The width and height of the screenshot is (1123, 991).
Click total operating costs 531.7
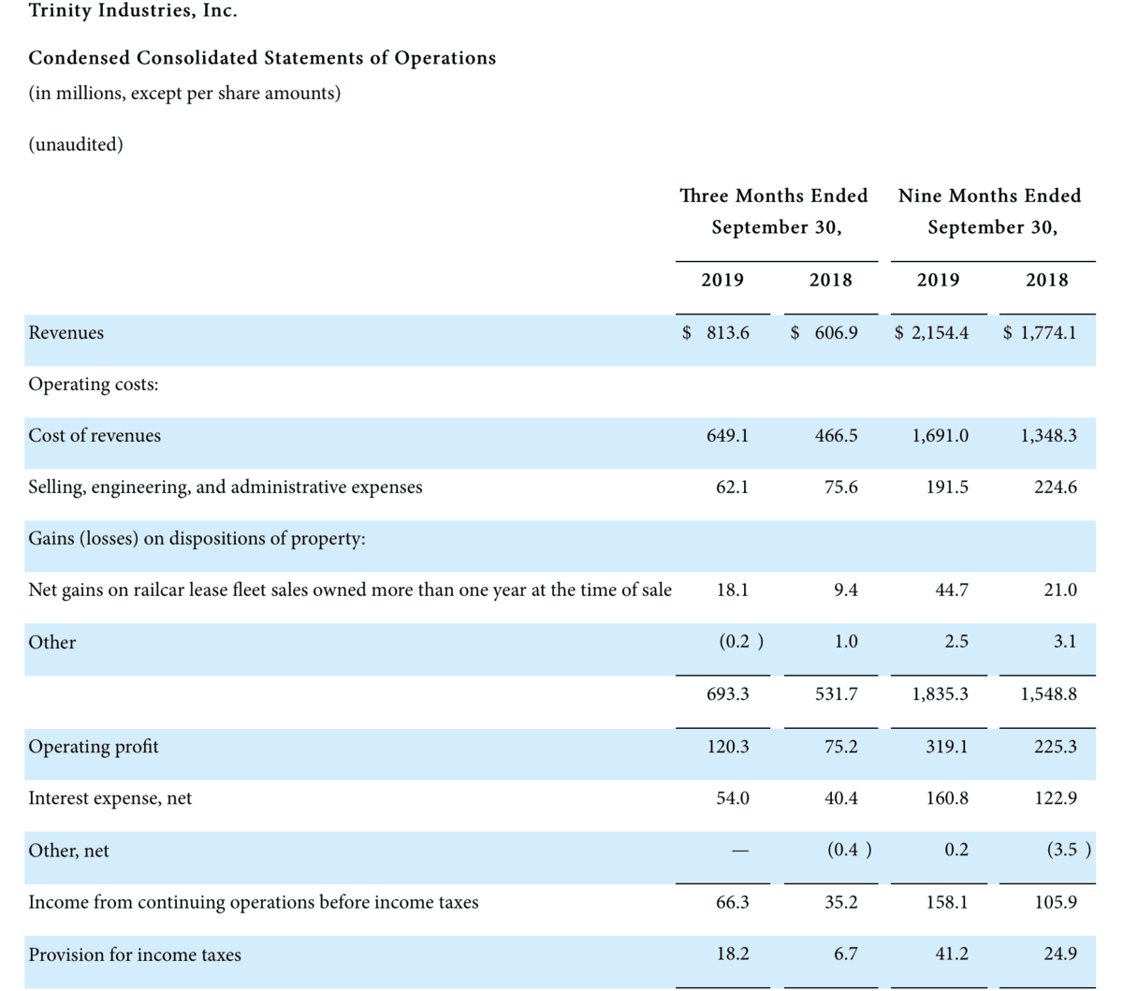point(837,694)
